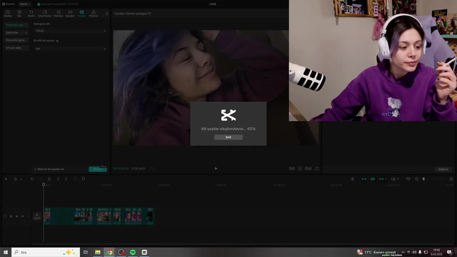Click the Değiştir button
The height and width of the screenshot is (257, 457).
pyautogui.click(x=443, y=169)
